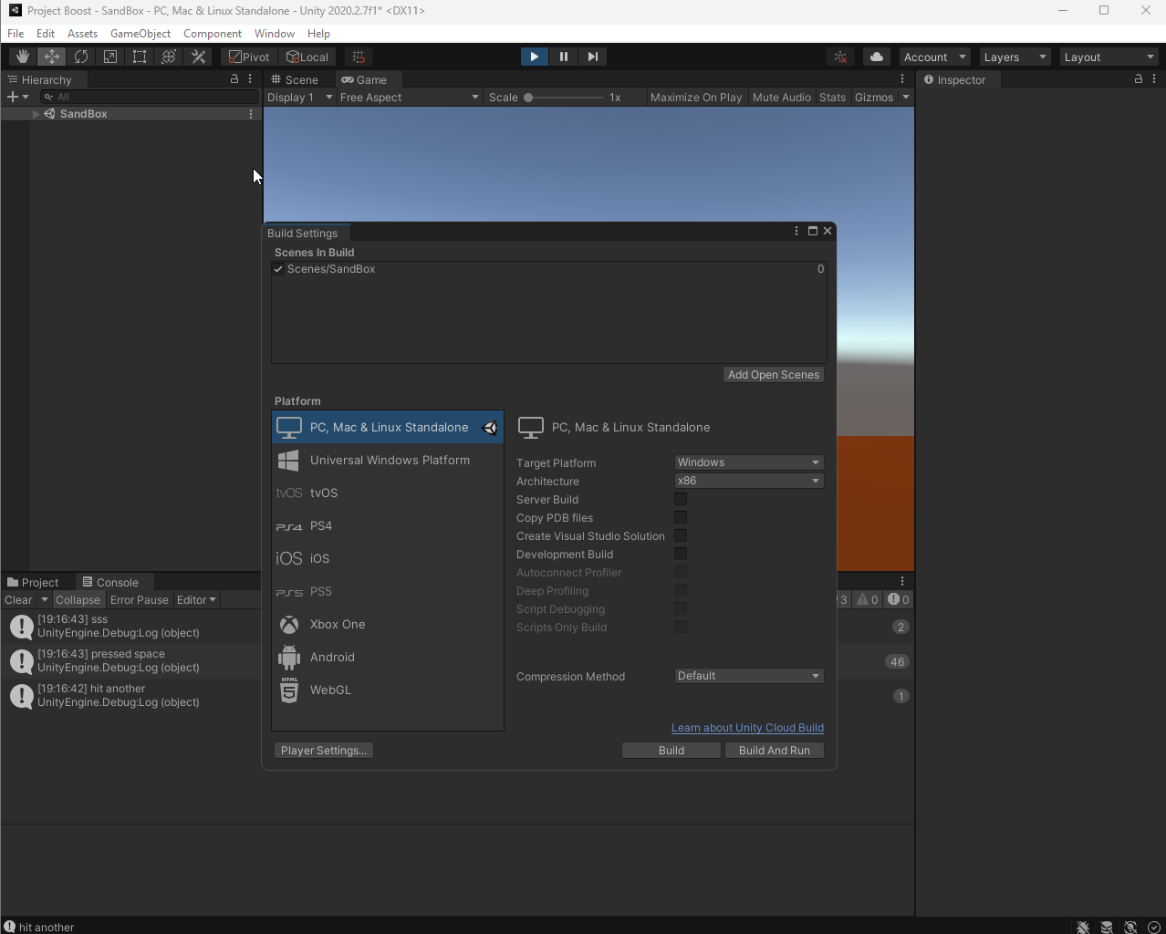Uncheck the Scenes/SandBox scene

pyautogui.click(x=278, y=269)
